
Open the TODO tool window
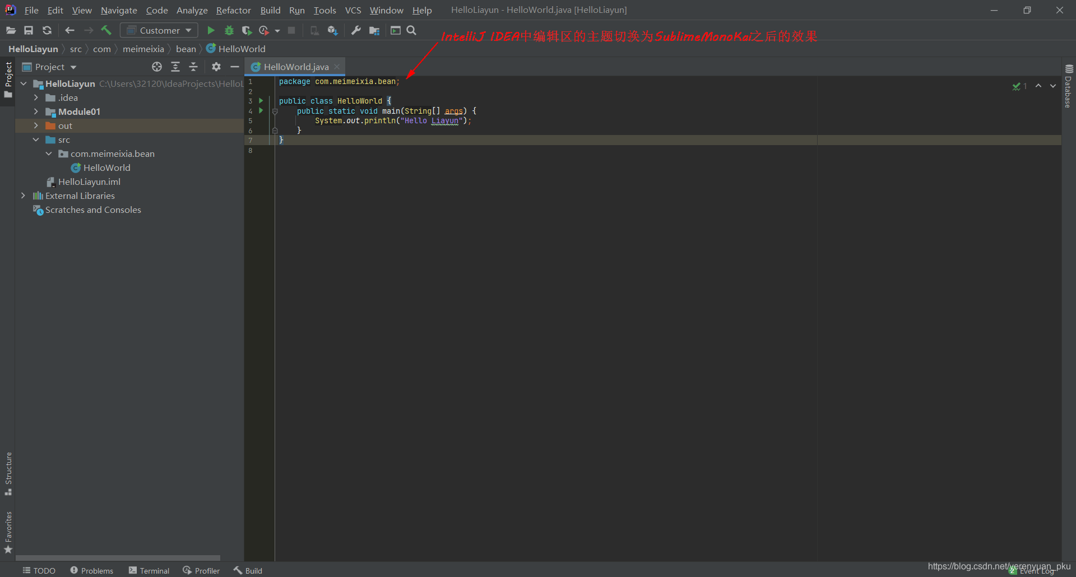coord(39,570)
